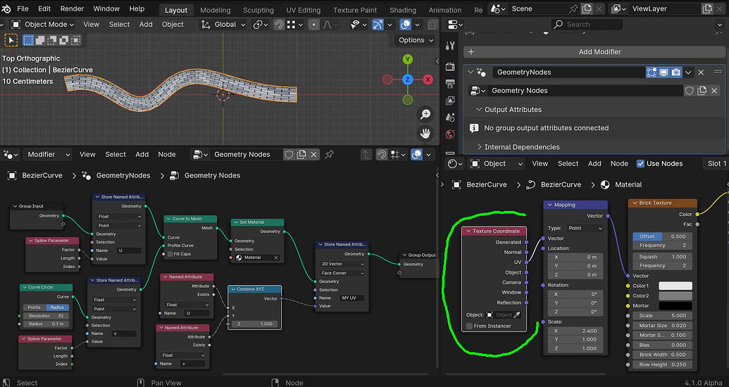Toggle modifier viewport display monitor icon

click(x=664, y=72)
